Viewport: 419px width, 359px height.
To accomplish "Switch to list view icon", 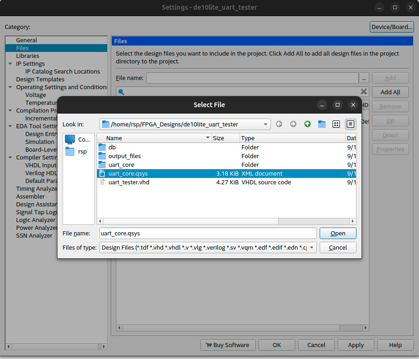I will point(336,124).
